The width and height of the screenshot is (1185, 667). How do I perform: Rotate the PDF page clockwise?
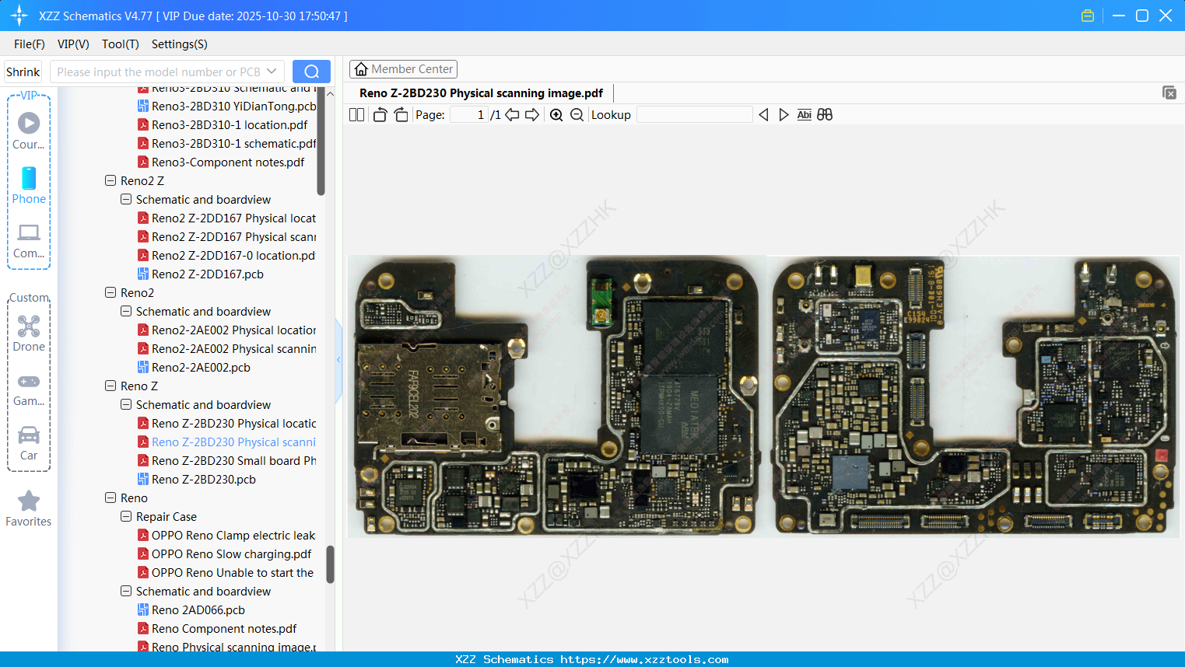401,115
